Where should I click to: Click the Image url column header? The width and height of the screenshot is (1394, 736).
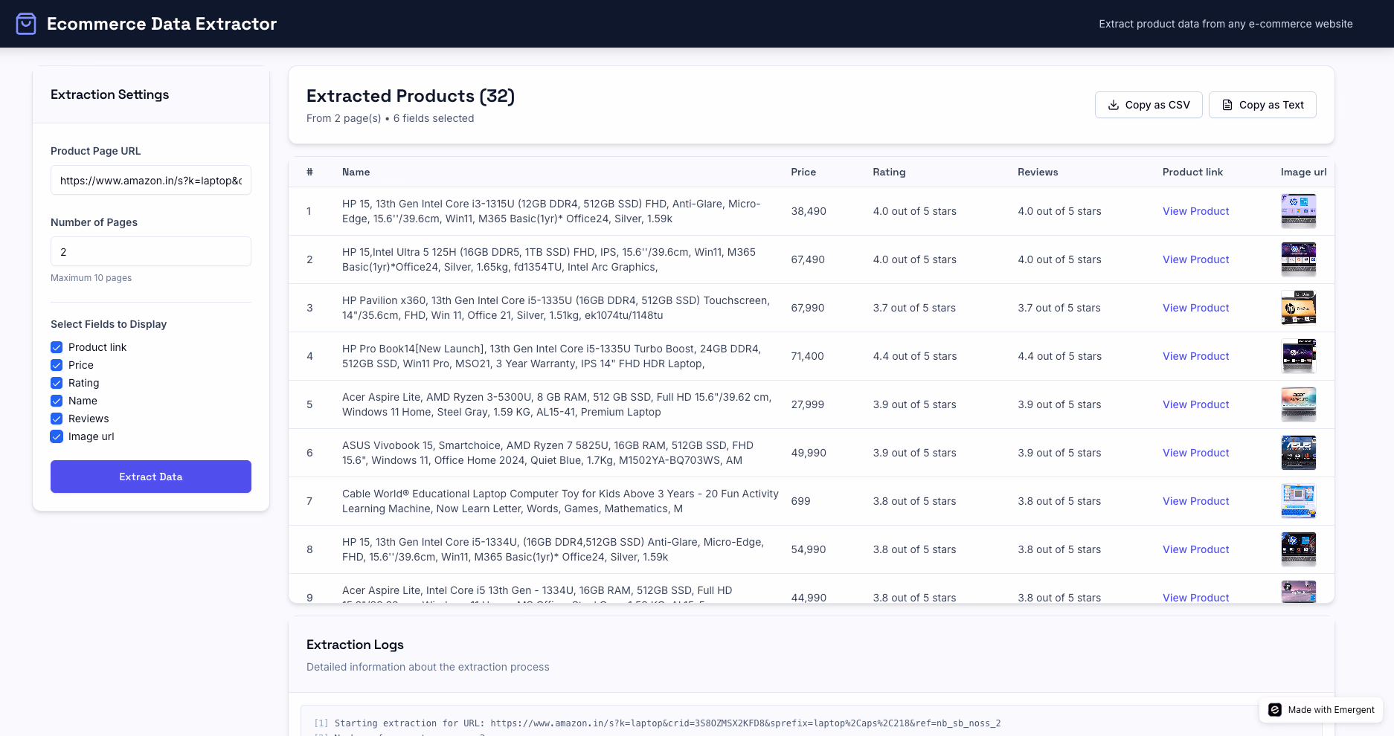(1303, 172)
